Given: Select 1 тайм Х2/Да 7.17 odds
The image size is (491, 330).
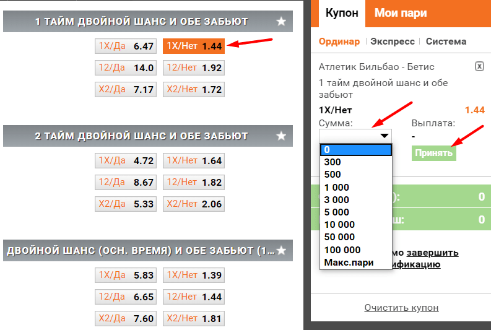Looking at the screenshot, I should pyautogui.click(x=126, y=90).
